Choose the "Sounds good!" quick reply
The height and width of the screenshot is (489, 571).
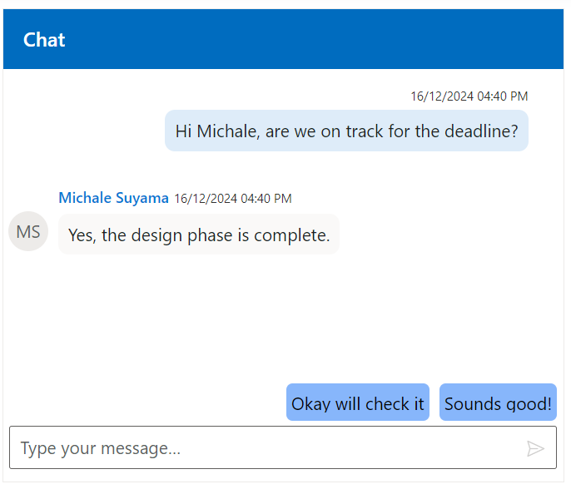coord(498,403)
